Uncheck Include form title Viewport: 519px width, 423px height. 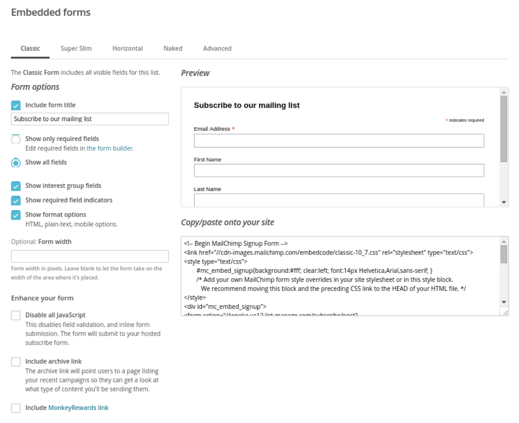pyautogui.click(x=16, y=105)
